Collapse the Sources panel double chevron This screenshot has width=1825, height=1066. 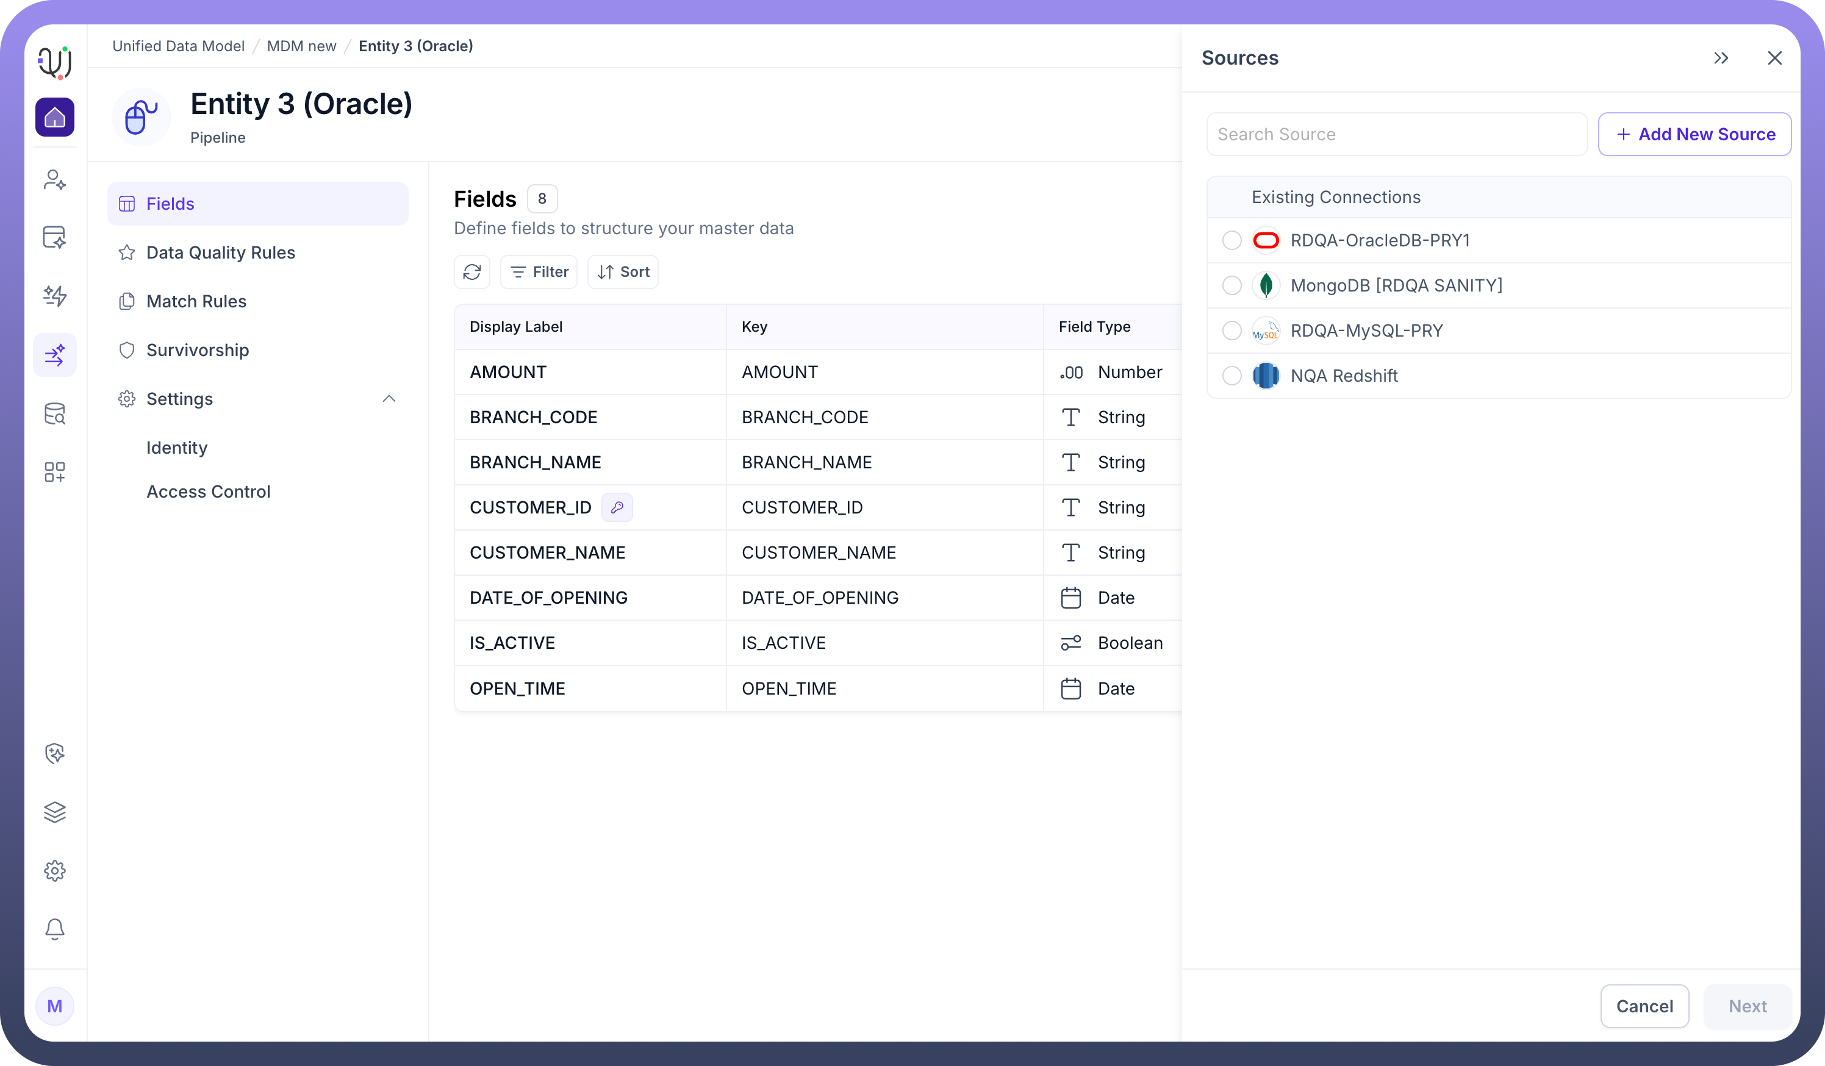1721,58
